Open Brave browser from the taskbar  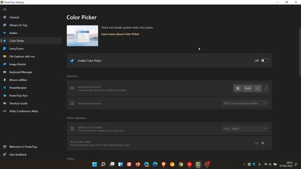pyautogui.click(x=164, y=164)
